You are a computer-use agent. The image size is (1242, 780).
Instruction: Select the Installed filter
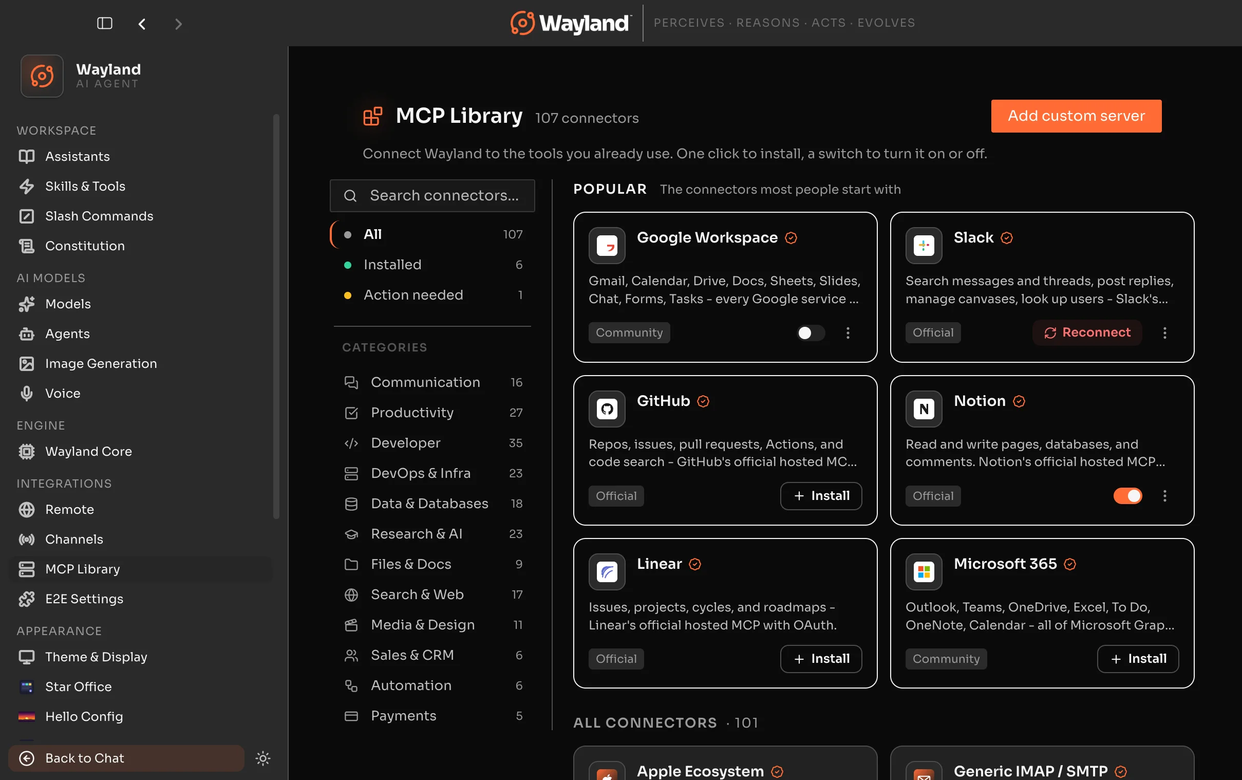(432, 265)
